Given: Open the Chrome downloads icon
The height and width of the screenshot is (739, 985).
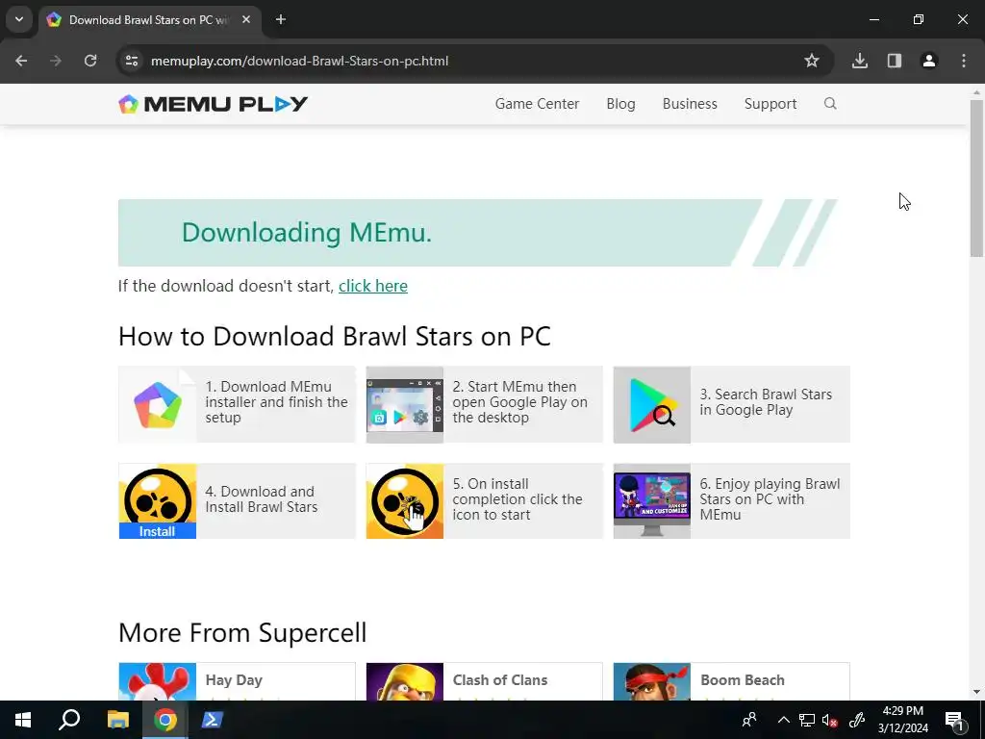Looking at the screenshot, I should pos(860,61).
